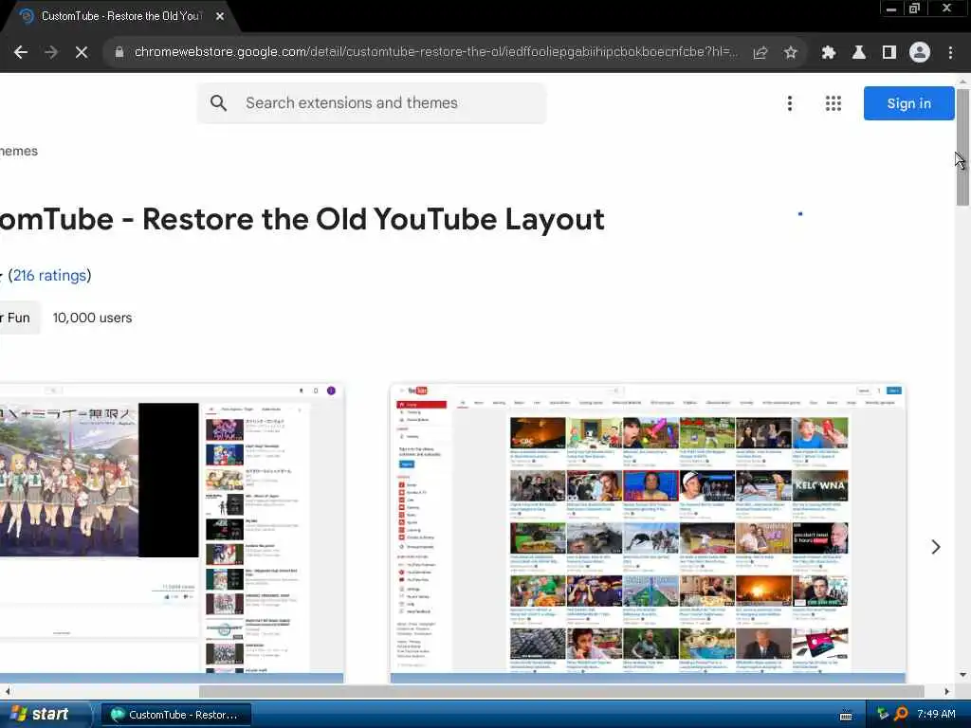Focus the Search extensions and themes field
Screen dimensions: 971x728
pyautogui.click(x=372, y=103)
